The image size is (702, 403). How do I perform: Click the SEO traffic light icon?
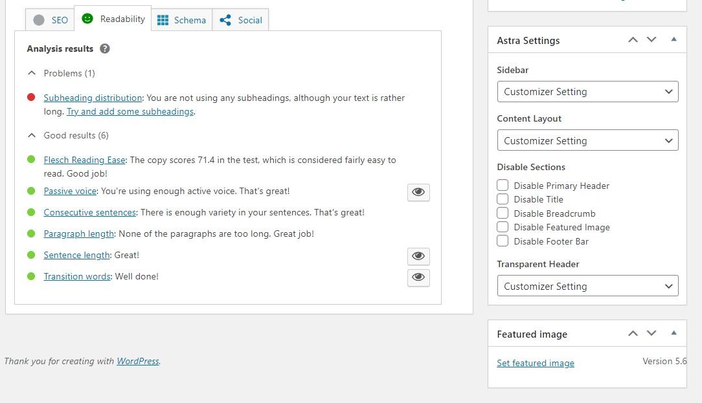click(38, 19)
